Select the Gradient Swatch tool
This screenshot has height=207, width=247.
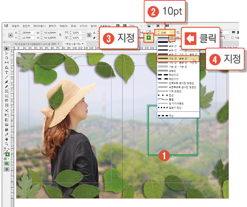pyautogui.click(x=7, y=120)
